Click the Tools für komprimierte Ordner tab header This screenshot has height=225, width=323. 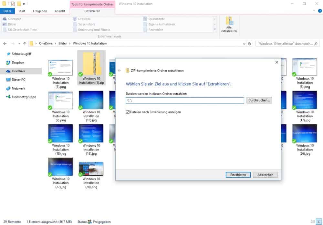coord(92,4)
